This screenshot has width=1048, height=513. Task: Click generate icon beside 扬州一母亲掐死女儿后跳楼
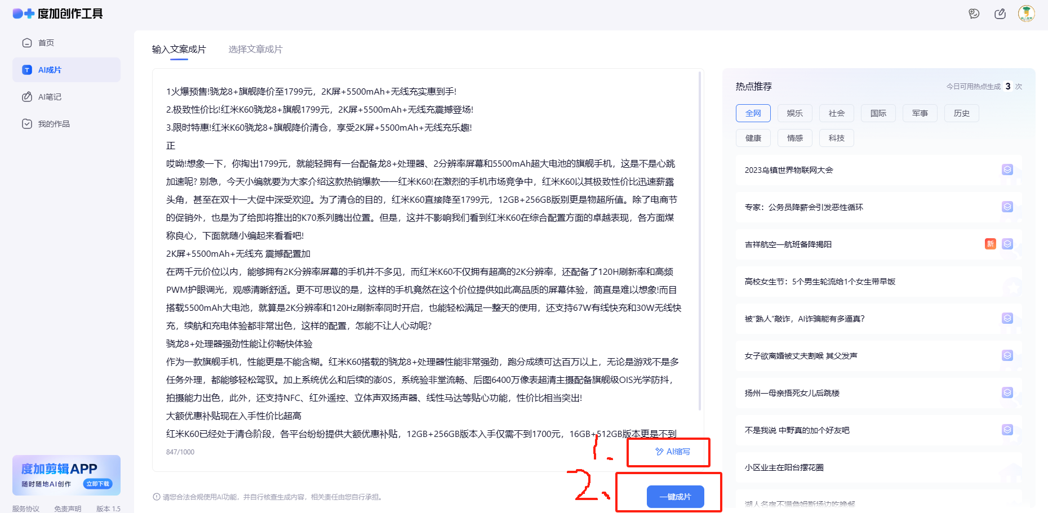click(1008, 392)
